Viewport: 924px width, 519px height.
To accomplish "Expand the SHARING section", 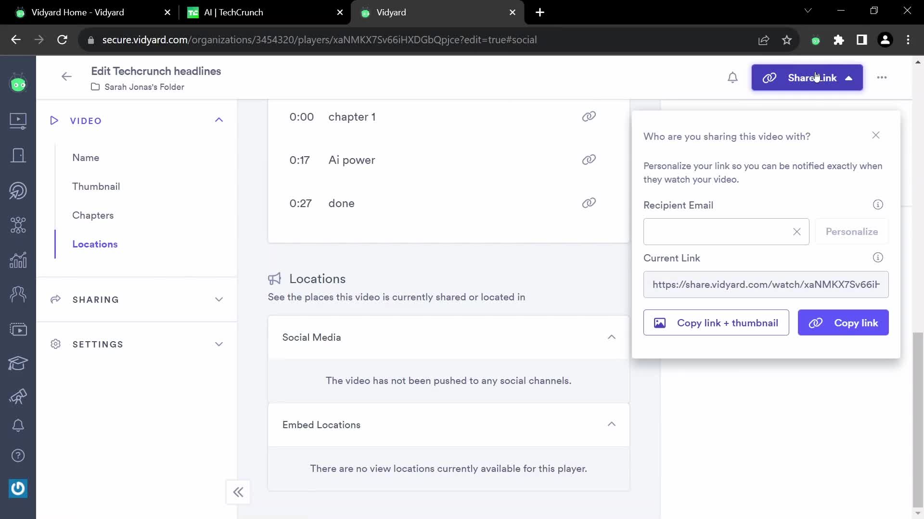I will click(219, 299).
